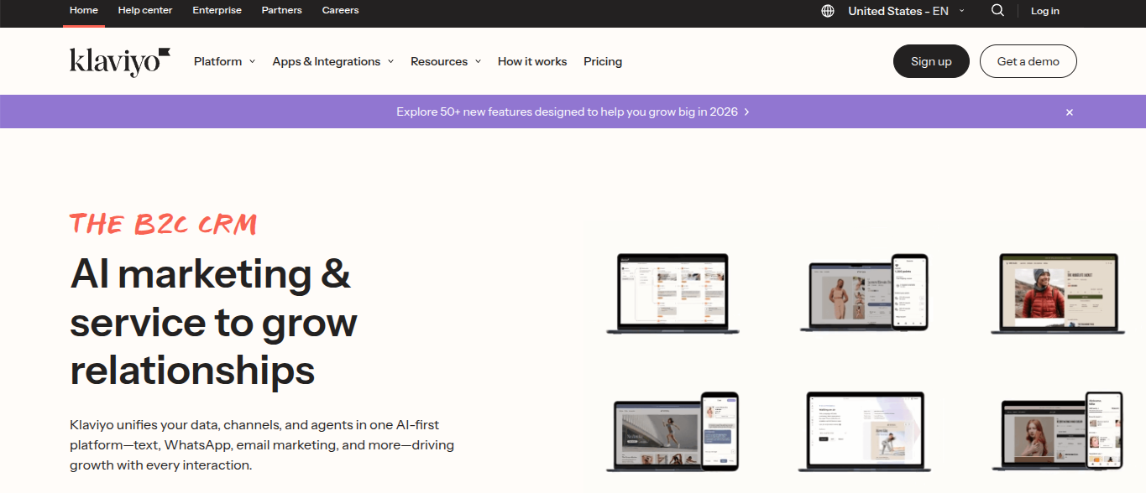
Task: Open the Careers page
Action: click(x=340, y=10)
